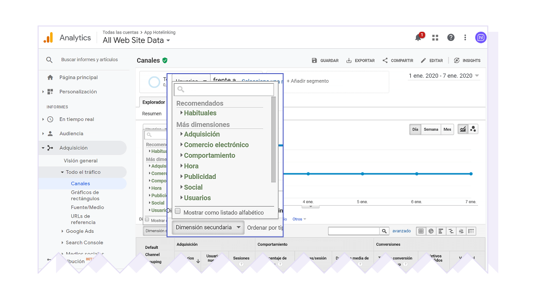Select Día time granularity
Image resolution: width=536 pixels, height=299 pixels.
(415, 130)
